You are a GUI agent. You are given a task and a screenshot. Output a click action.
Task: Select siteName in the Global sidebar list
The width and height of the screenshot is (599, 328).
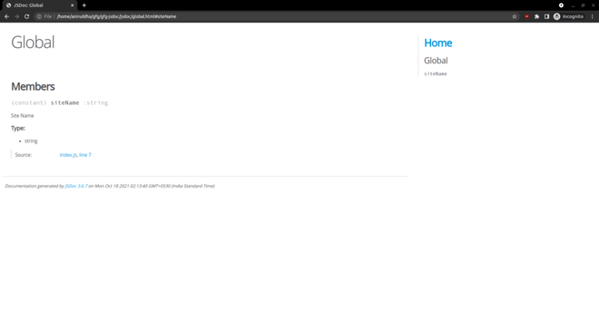point(436,74)
